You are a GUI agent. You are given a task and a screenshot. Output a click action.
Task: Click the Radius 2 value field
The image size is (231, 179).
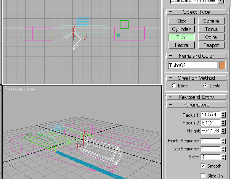[210, 123]
